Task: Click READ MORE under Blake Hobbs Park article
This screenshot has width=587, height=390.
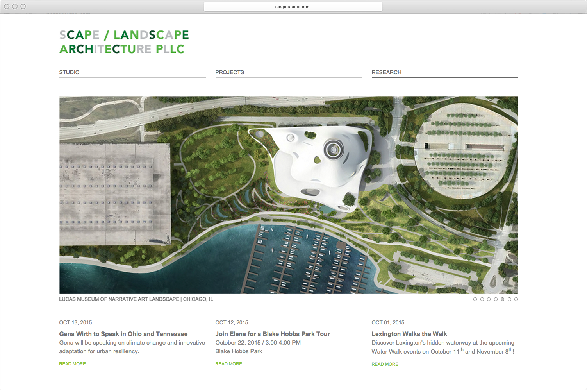Action: 228,364
